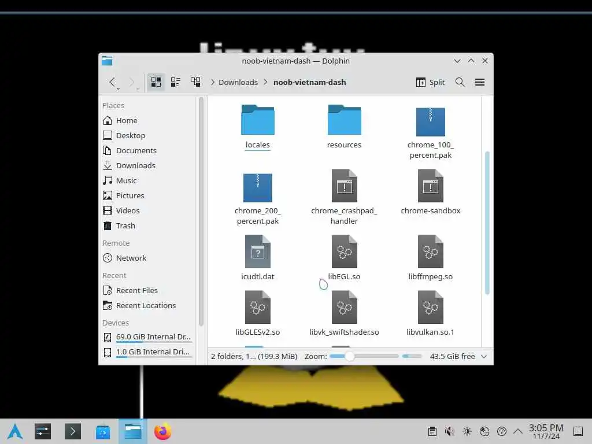
Task: Click the free space capacity bar
Action: 412,356
